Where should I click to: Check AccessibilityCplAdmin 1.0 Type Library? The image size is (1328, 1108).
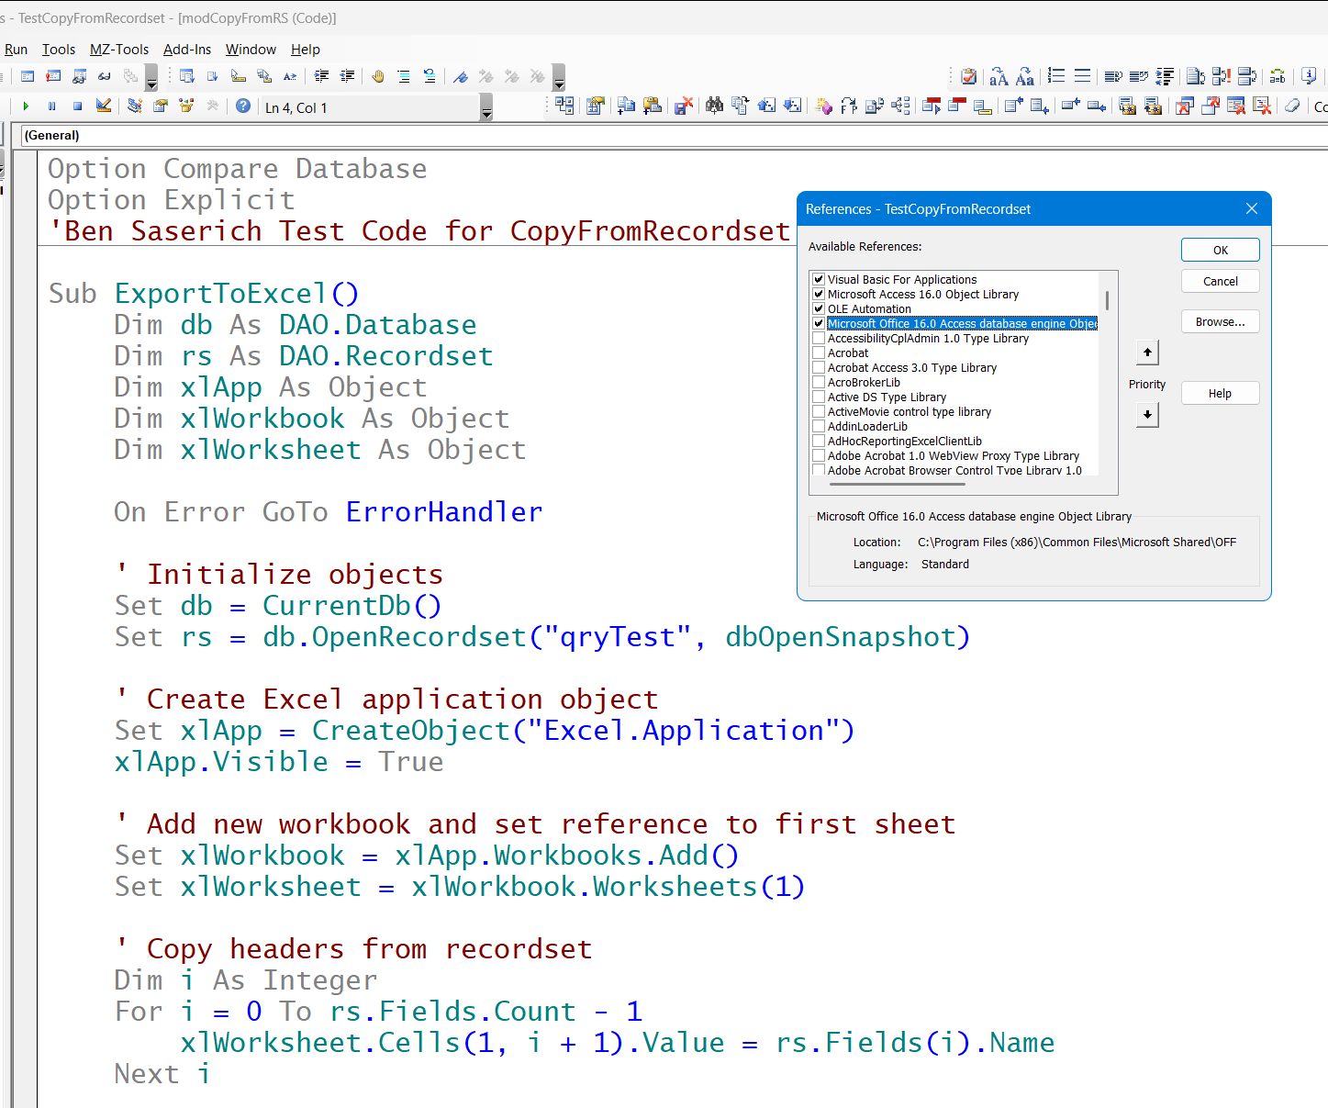pyautogui.click(x=819, y=338)
